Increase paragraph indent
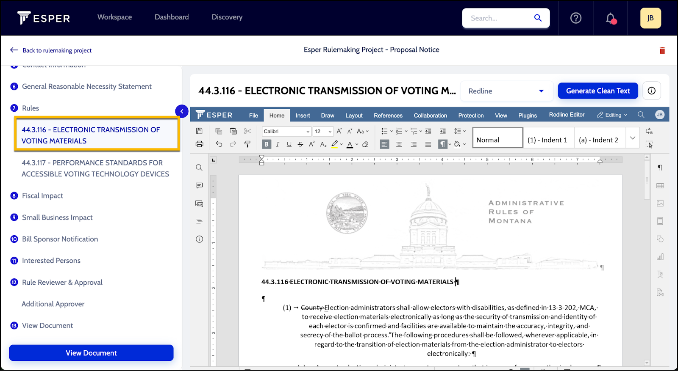678x371 pixels. point(443,131)
